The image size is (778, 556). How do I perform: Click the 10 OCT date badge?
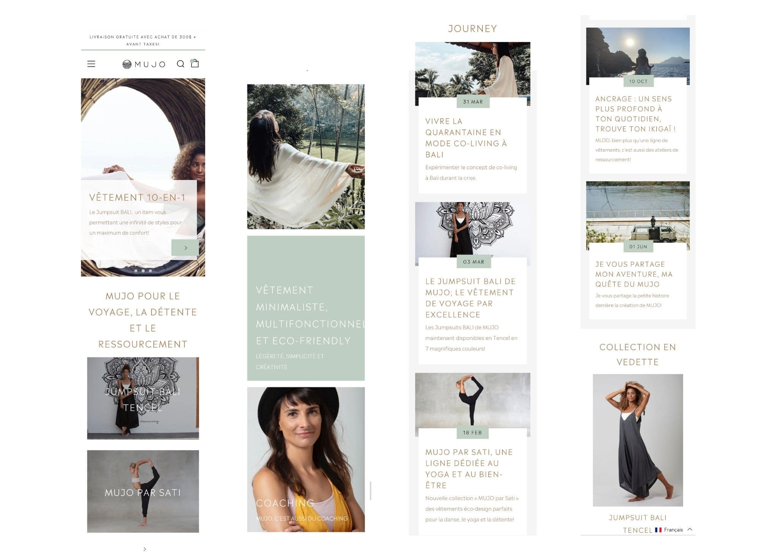click(x=638, y=81)
